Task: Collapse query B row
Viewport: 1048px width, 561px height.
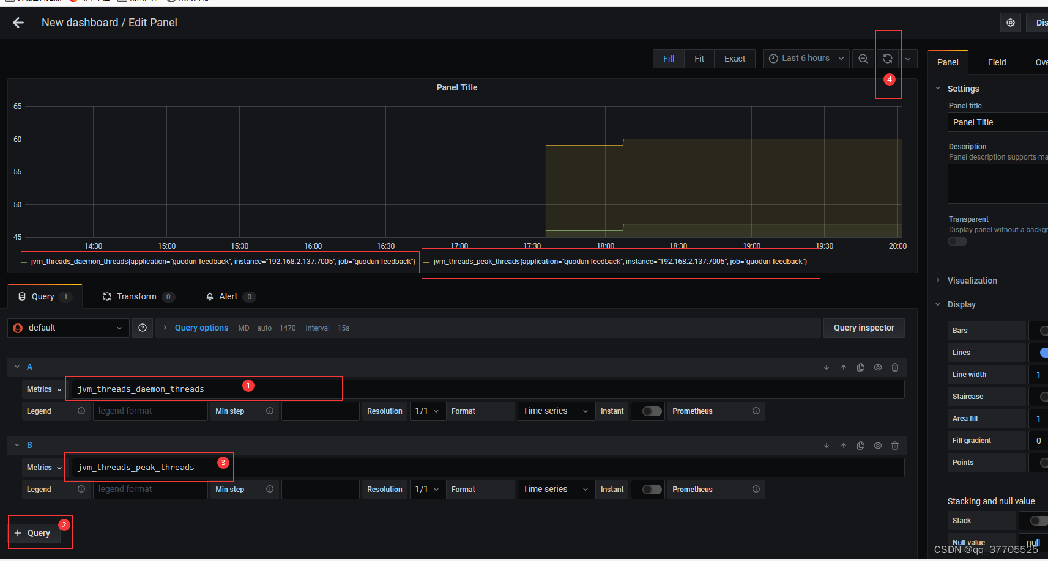Action: coord(17,446)
